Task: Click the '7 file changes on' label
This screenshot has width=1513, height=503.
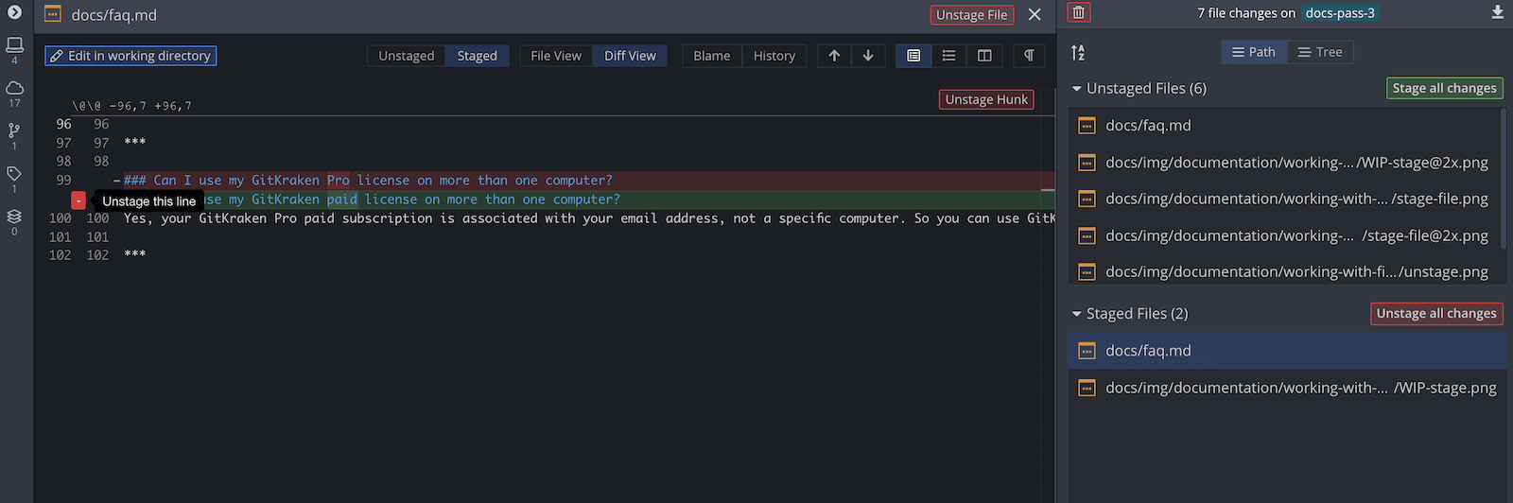Action: [x=1246, y=13]
